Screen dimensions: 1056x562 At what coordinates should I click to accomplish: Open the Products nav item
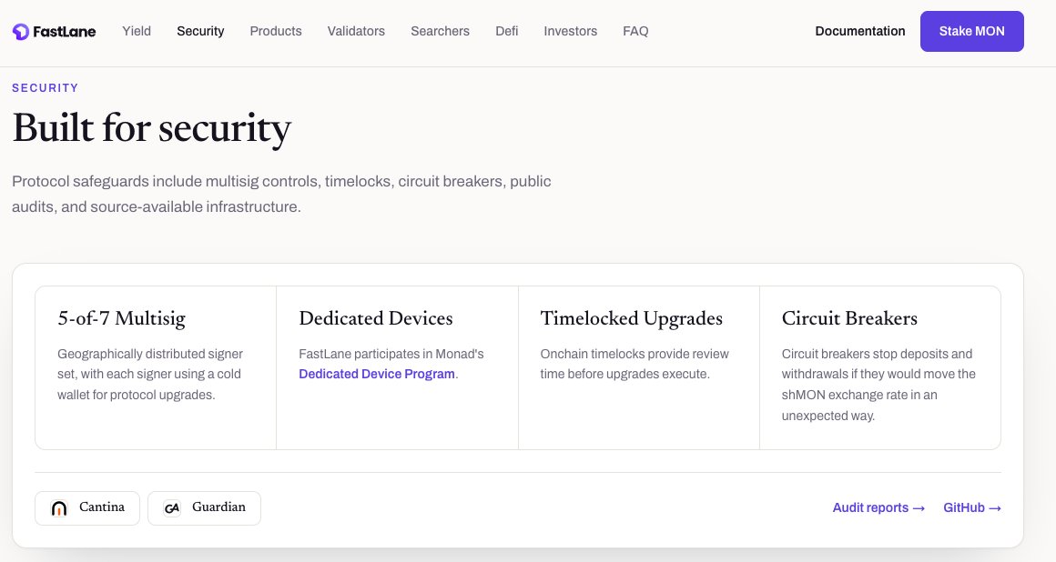click(x=276, y=31)
